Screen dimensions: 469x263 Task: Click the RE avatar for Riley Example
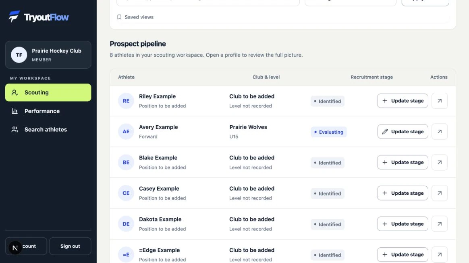126,101
